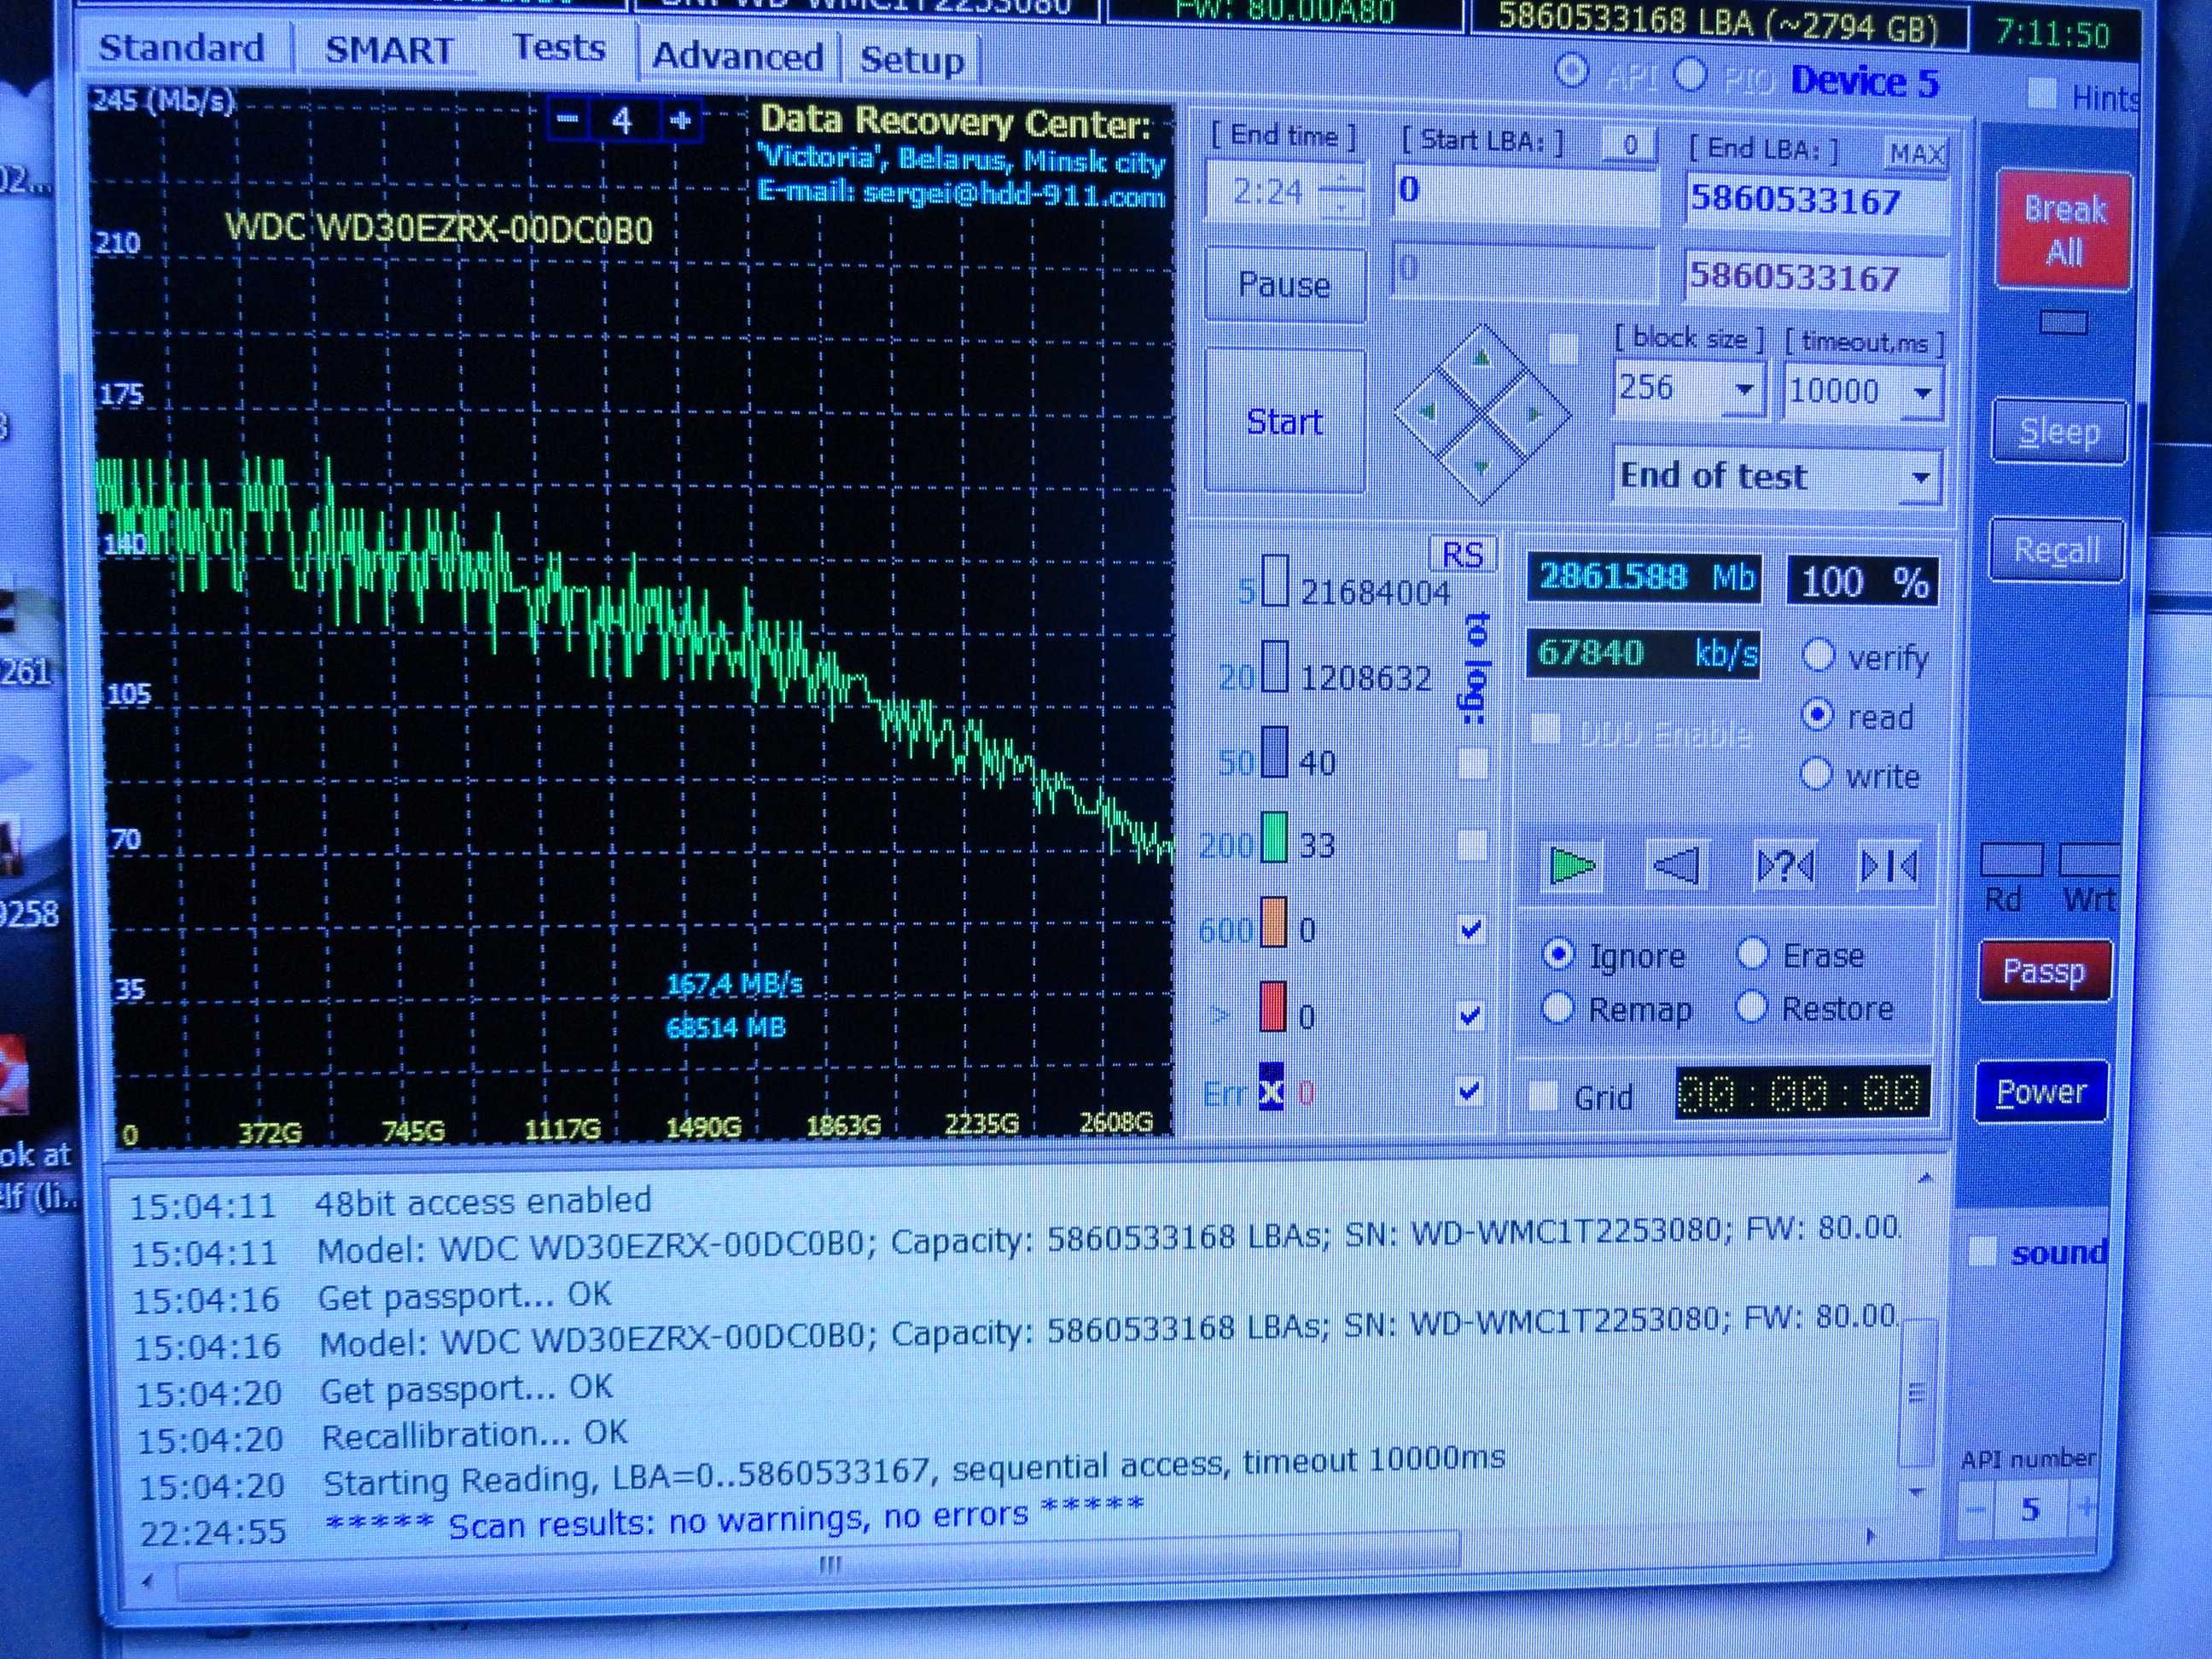2212x1659 pixels.
Task: Click the butterfly scan >|< icon
Action: tap(1889, 866)
